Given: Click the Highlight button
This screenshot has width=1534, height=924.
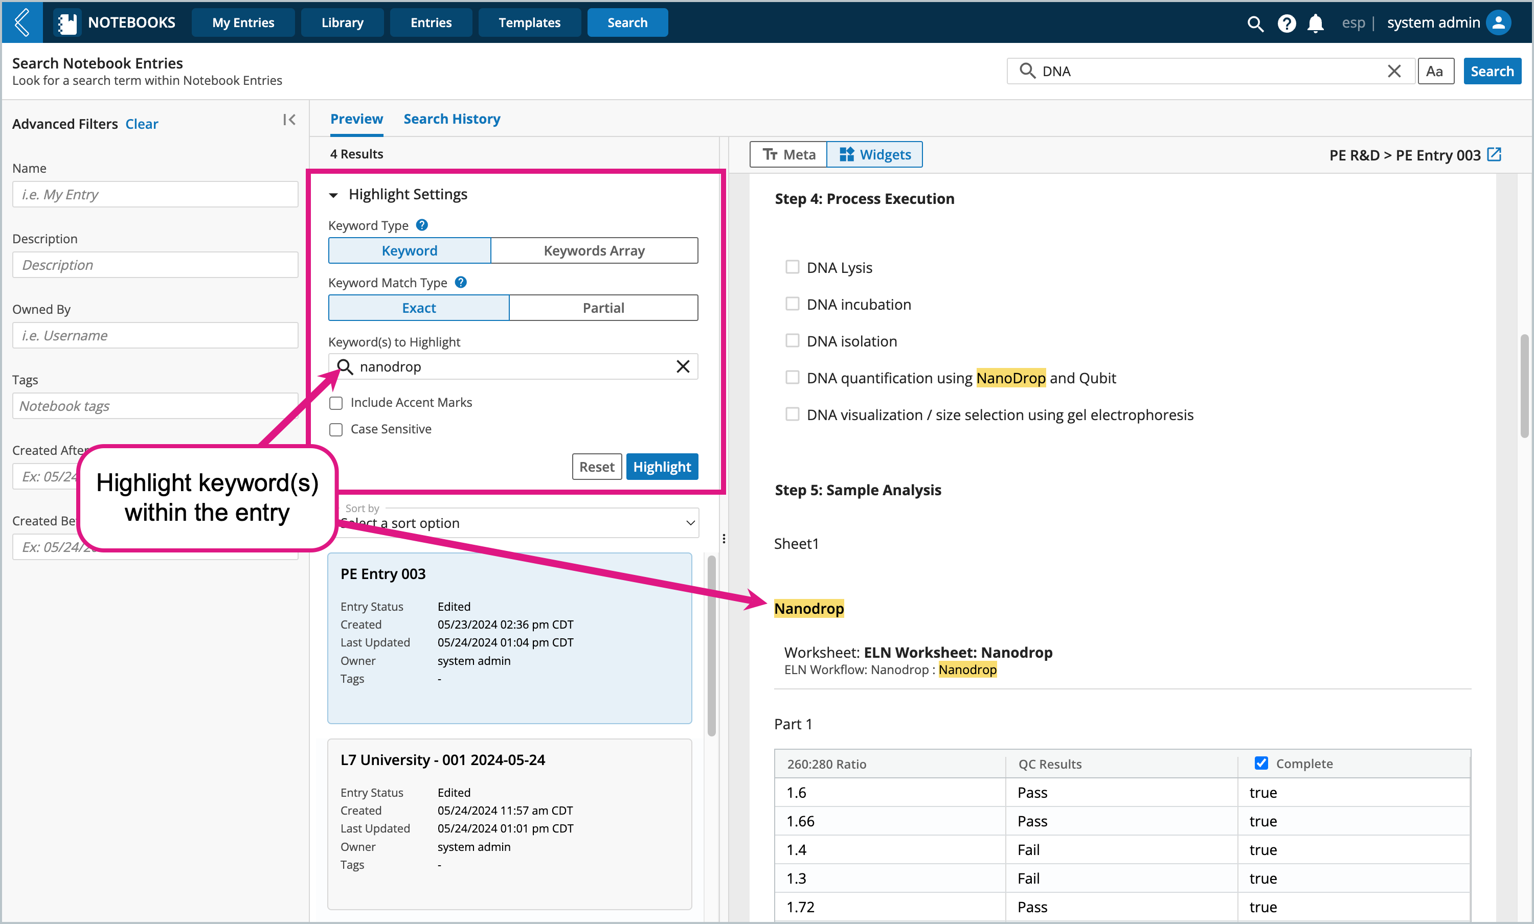Looking at the screenshot, I should (662, 467).
